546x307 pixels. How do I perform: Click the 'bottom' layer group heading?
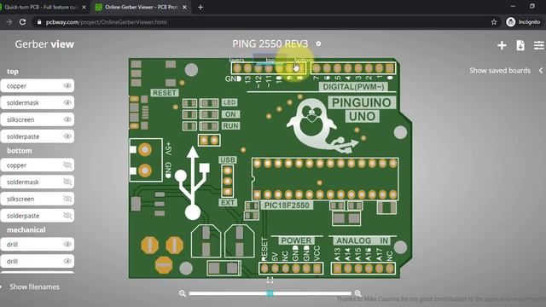[x=20, y=151]
